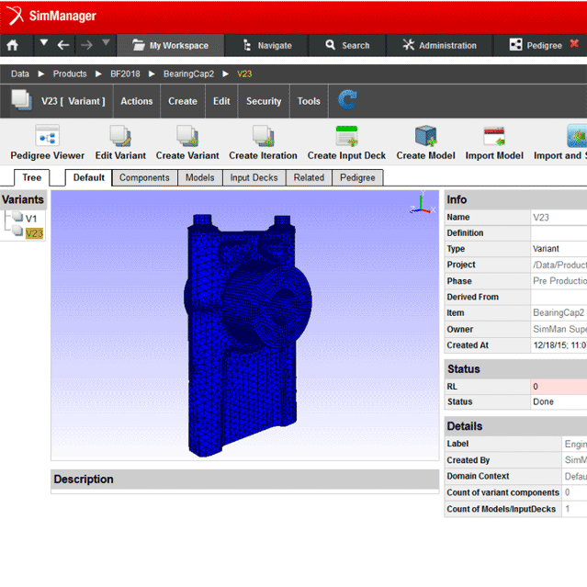Open the Search tab
This screenshot has height=587, width=587.
(x=347, y=45)
